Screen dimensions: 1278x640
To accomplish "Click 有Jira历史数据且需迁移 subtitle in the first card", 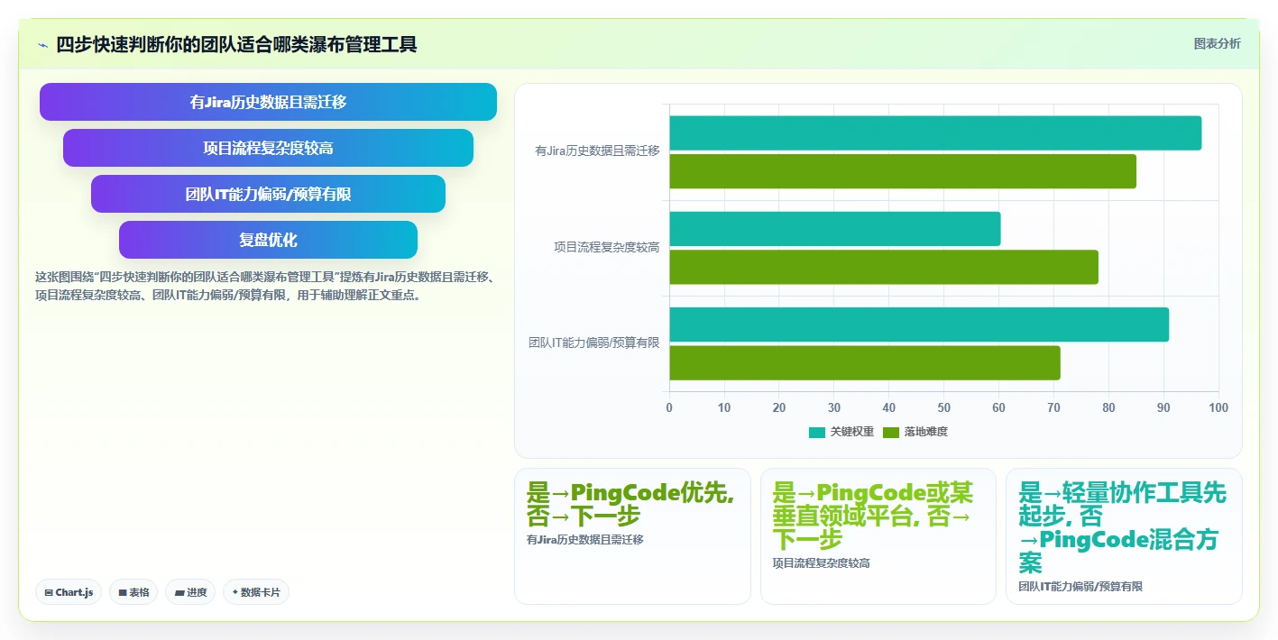I will click(585, 540).
